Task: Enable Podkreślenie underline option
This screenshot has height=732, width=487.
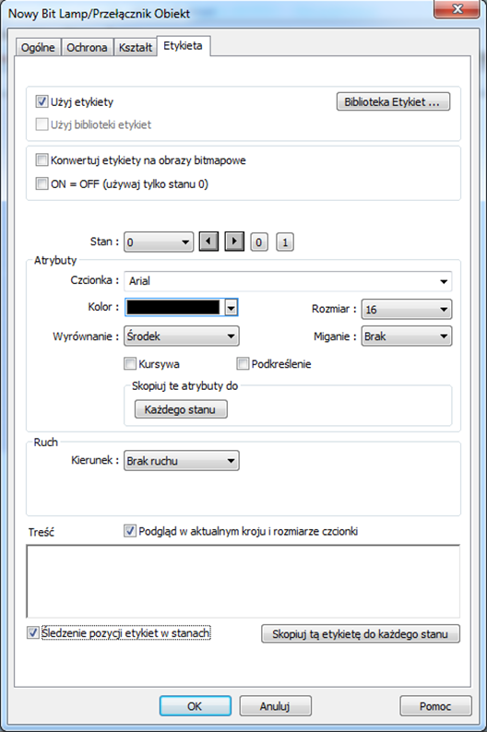Action: point(243,363)
